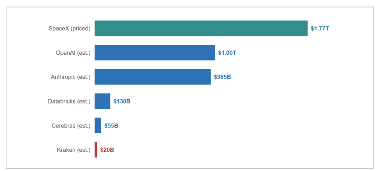The height and width of the screenshot is (171, 388).
Task: Click the small Cerebras bar
Action: pos(98,125)
